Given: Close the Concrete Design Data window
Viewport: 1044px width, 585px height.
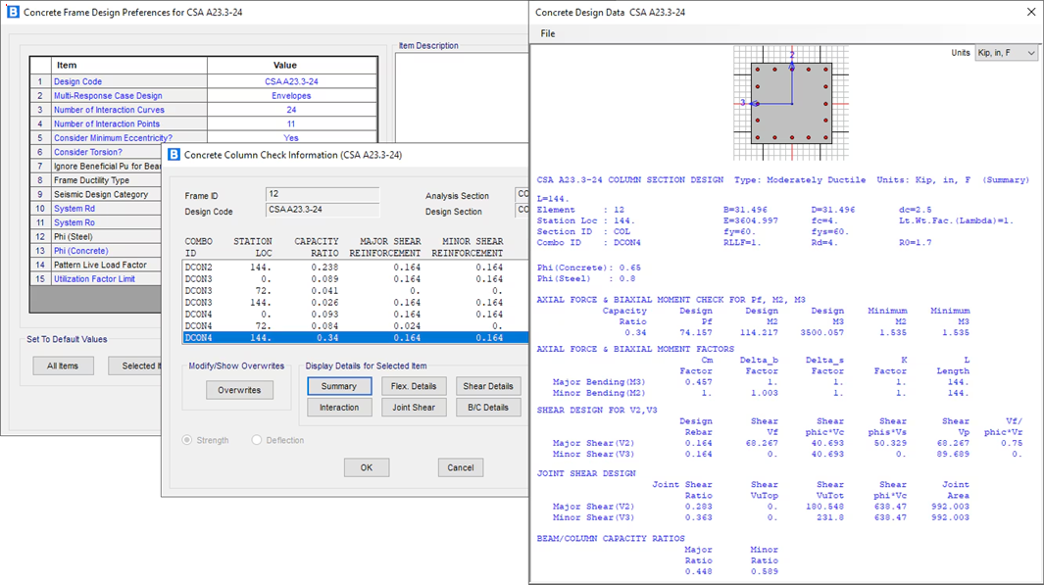Looking at the screenshot, I should pos(1029,12).
